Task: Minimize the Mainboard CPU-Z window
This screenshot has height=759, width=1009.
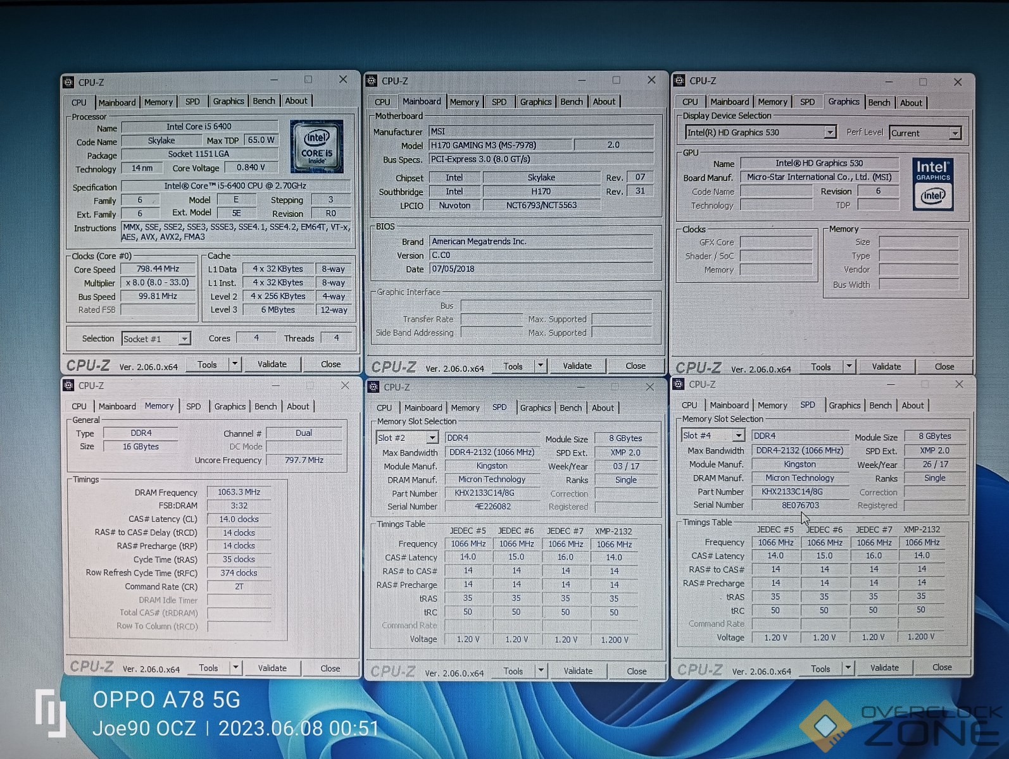Action: (582, 80)
